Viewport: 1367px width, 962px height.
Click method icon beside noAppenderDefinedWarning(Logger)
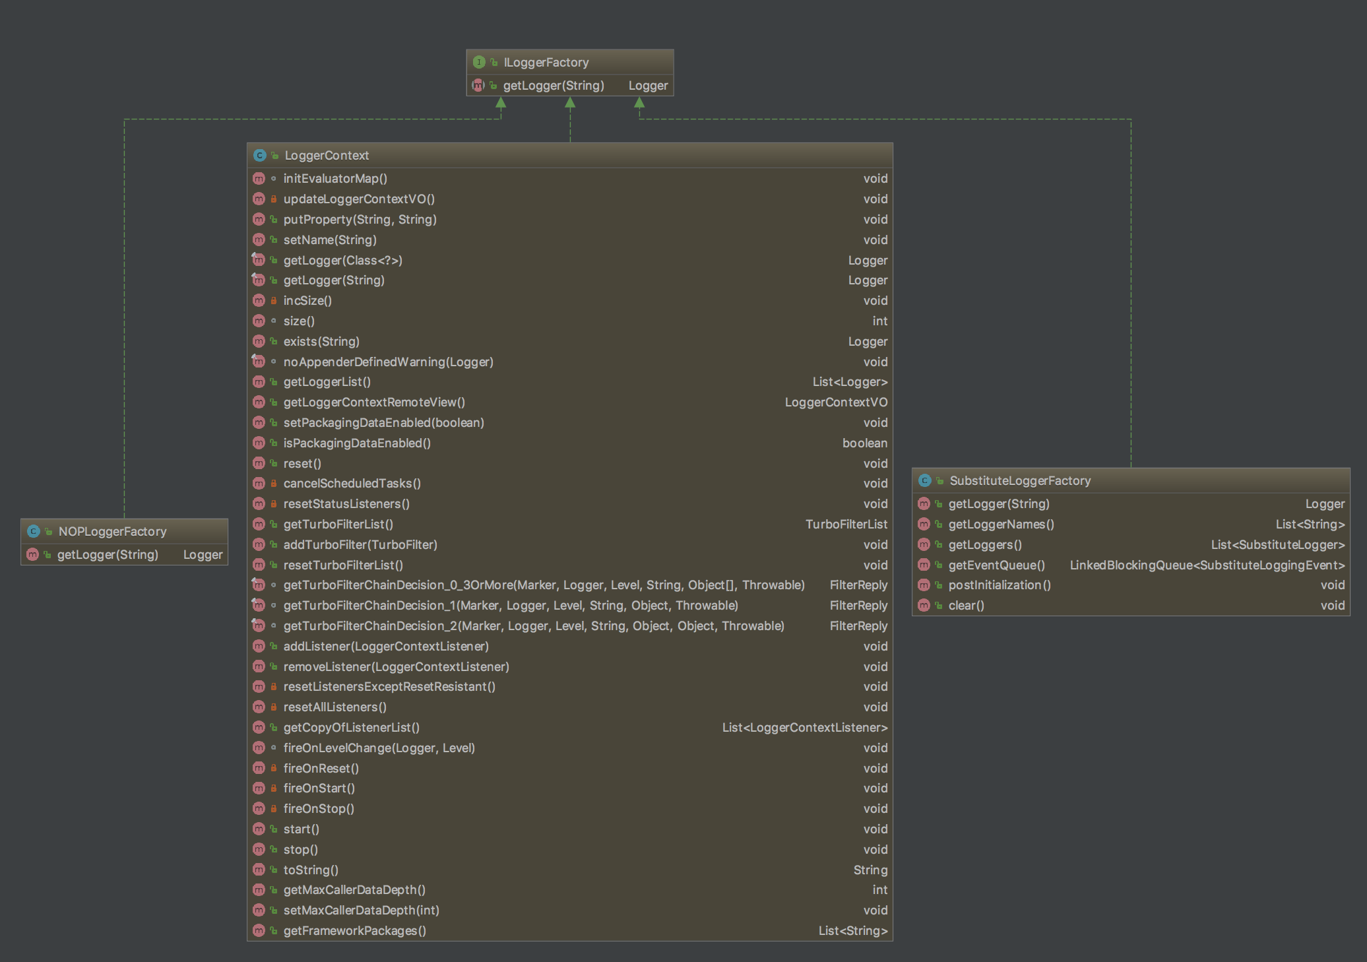click(x=259, y=362)
